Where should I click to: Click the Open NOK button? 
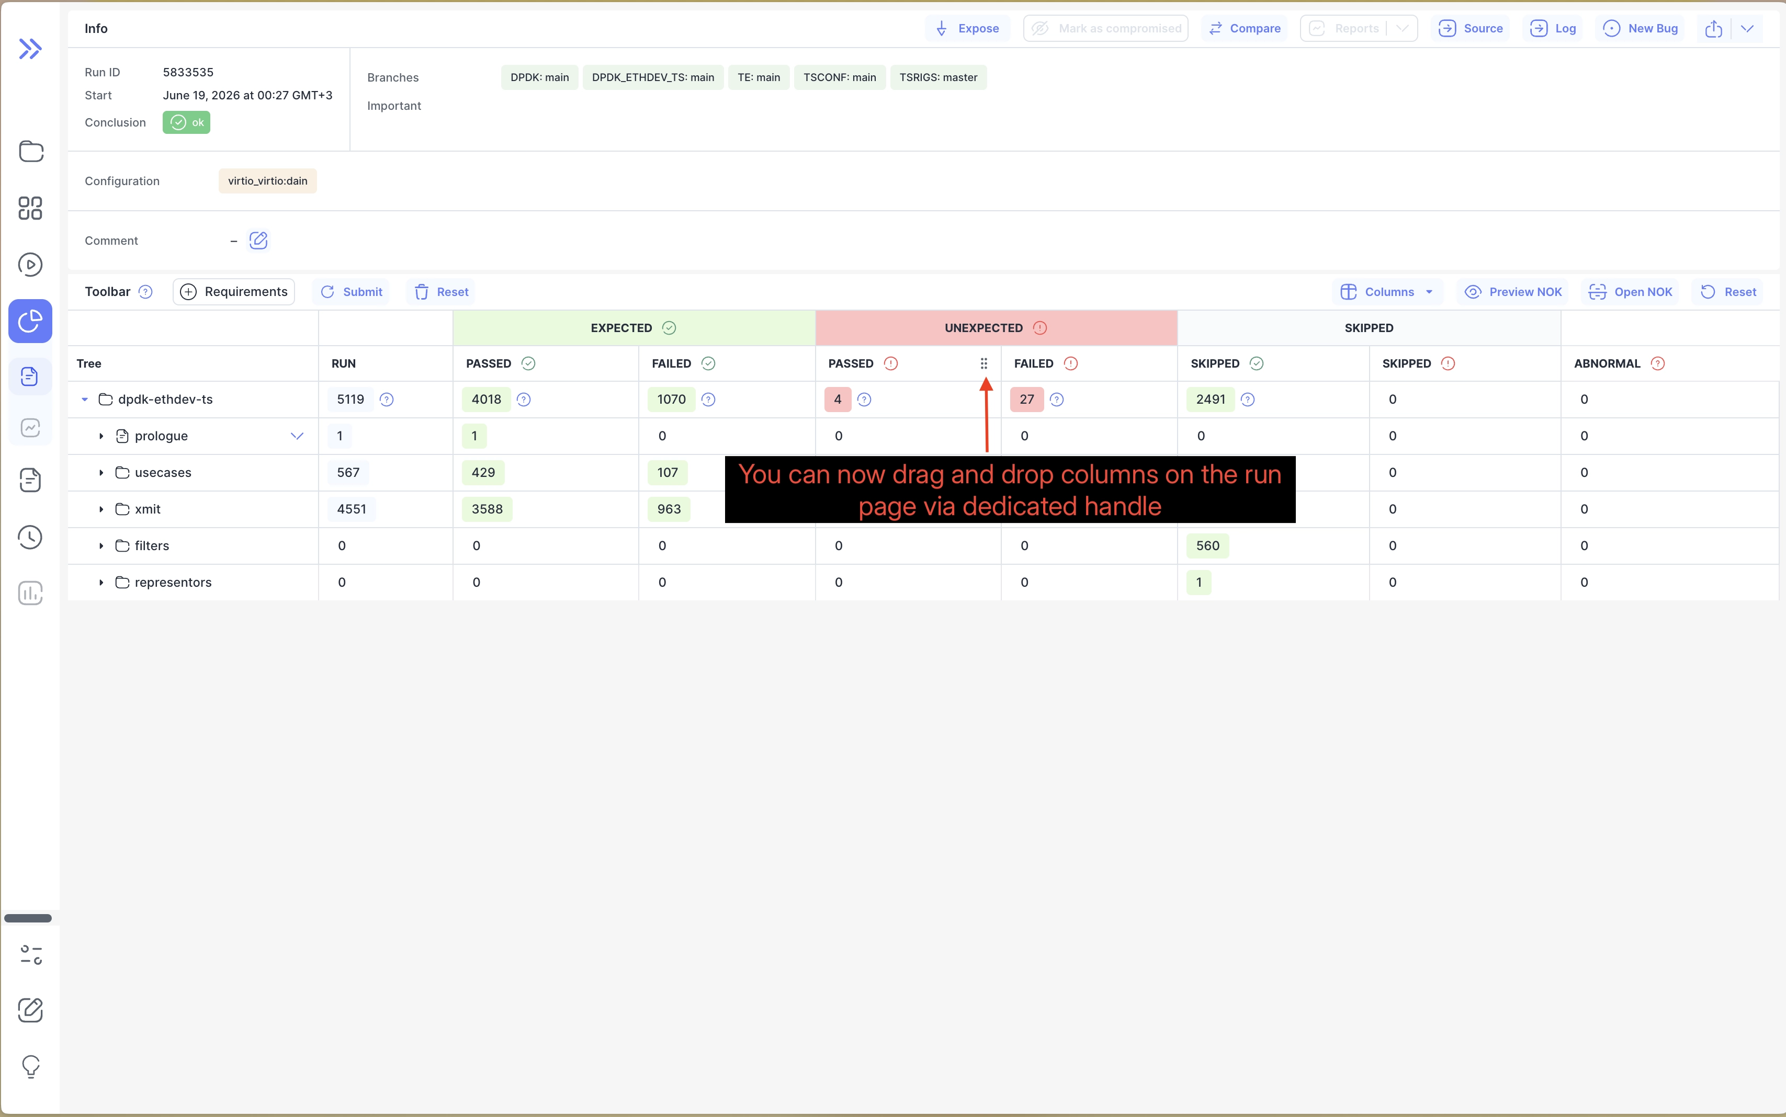coord(1630,292)
